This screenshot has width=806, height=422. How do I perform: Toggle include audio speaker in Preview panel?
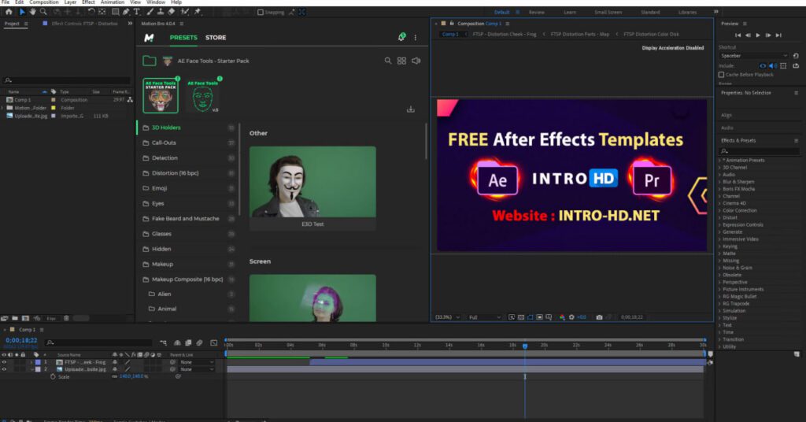pyautogui.click(x=773, y=66)
